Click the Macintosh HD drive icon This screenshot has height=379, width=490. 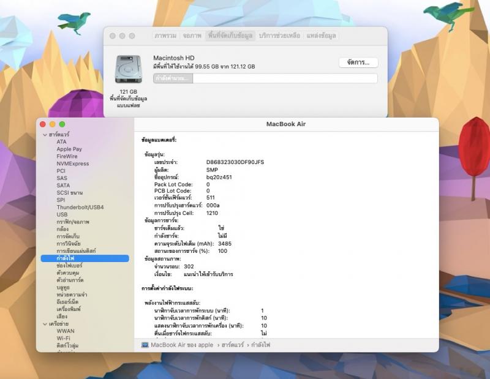[x=129, y=69]
